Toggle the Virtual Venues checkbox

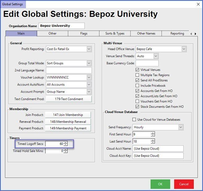click(x=137, y=70)
